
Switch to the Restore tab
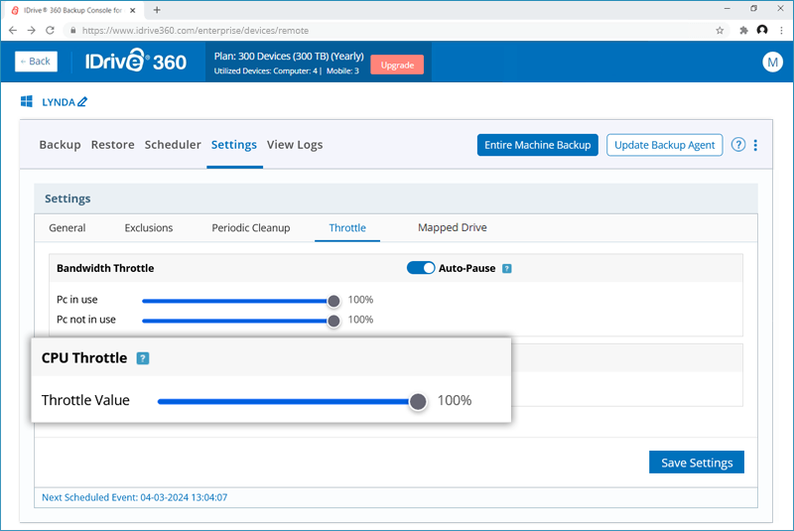112,145
